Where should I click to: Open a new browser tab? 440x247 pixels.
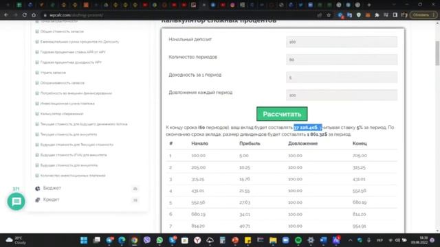(x=369, y=5)
